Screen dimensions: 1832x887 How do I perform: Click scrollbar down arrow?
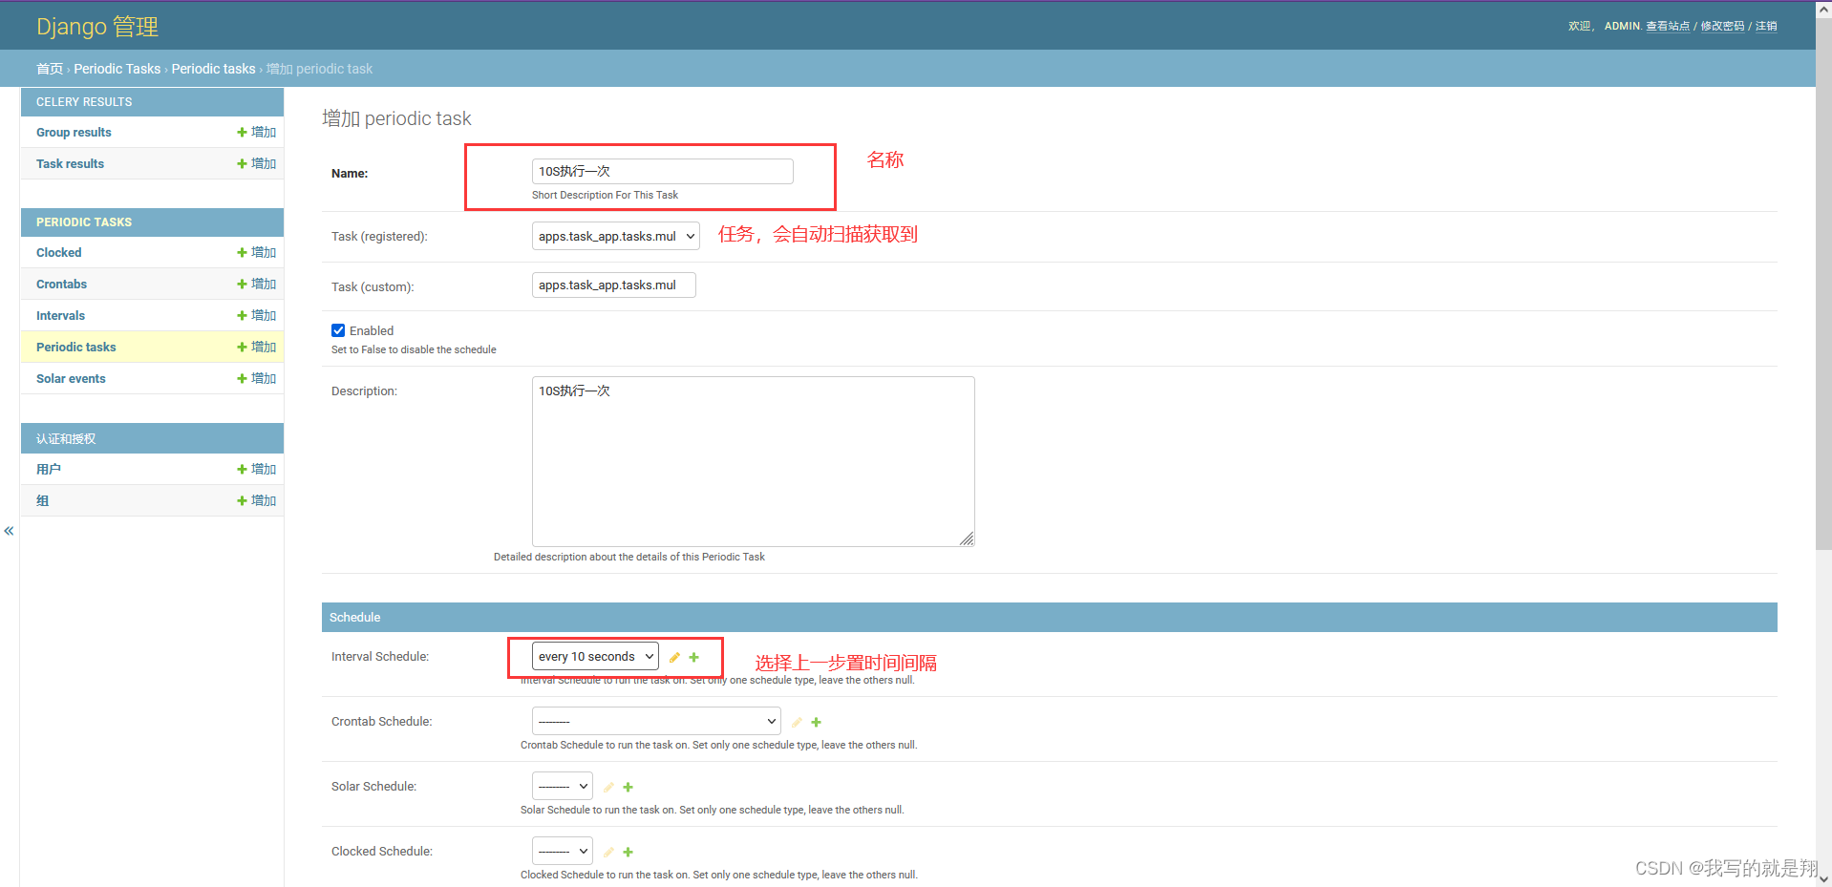[1823, 878]
